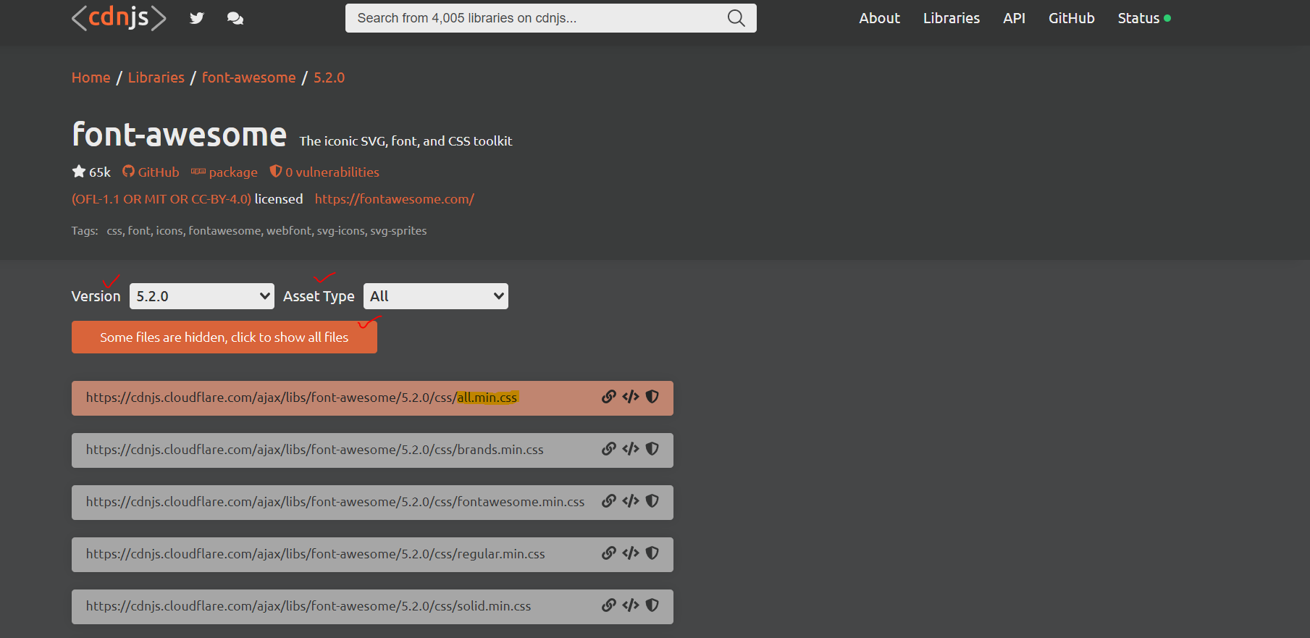This screenshot has width=1310, height=638.
Task: Open the font-awesome GitHub repository link
Action: click(x=151, y=172)
